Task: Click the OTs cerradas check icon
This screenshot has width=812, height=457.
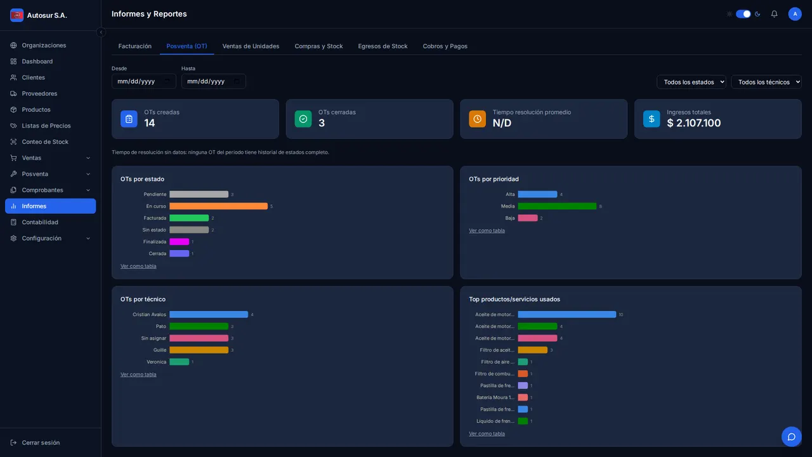Action: (303, 119)
